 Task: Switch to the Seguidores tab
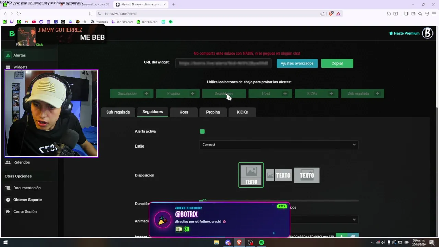click(x=153, y=112)
